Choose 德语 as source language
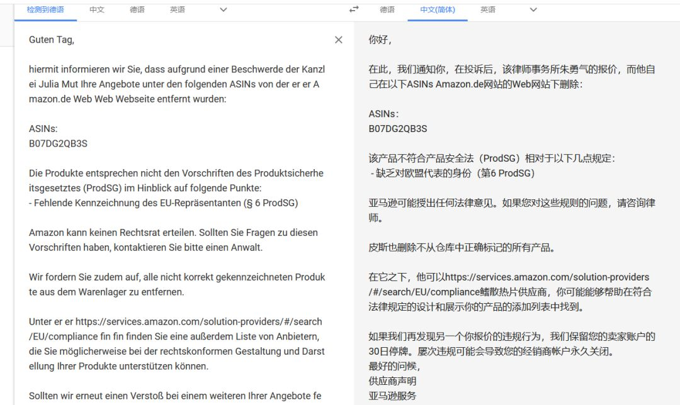 click(137, 9)
